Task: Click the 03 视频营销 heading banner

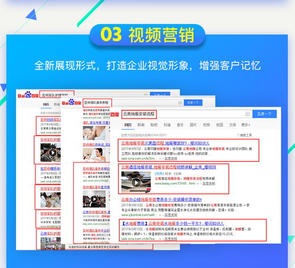Action: tap(147, 35)
